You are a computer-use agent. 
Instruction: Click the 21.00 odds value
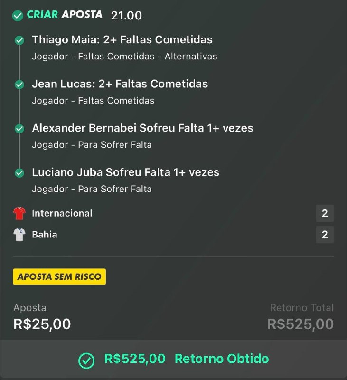point(126,15)
